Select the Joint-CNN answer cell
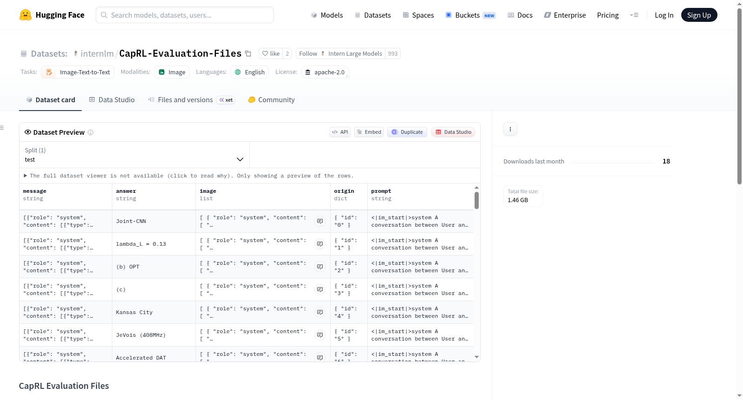 (x=154, y=222)
